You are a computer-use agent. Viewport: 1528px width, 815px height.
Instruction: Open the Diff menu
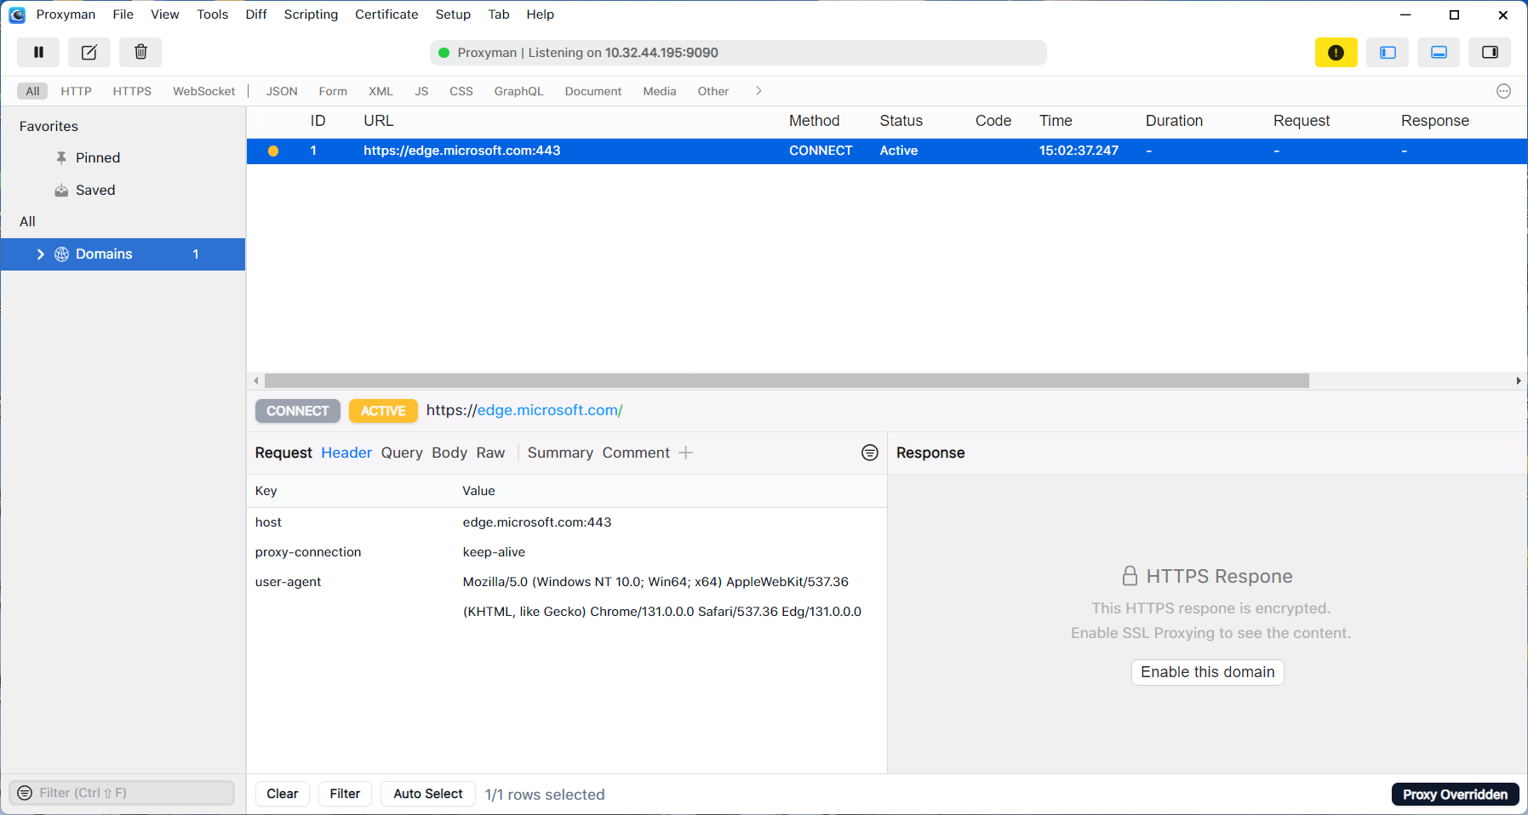[256, 14]
